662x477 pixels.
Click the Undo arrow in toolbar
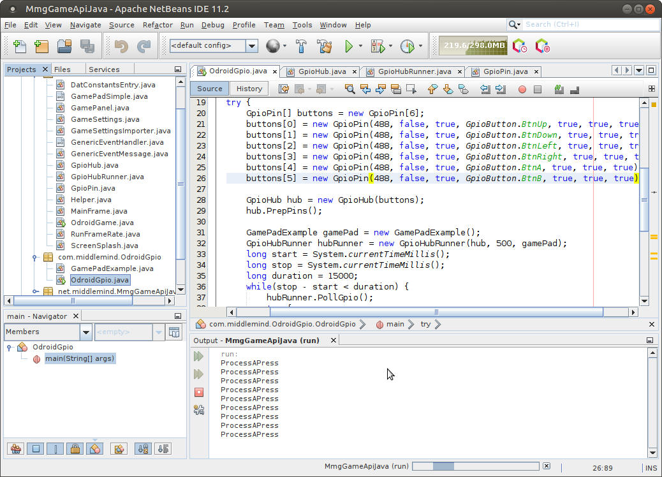point(121,46)
